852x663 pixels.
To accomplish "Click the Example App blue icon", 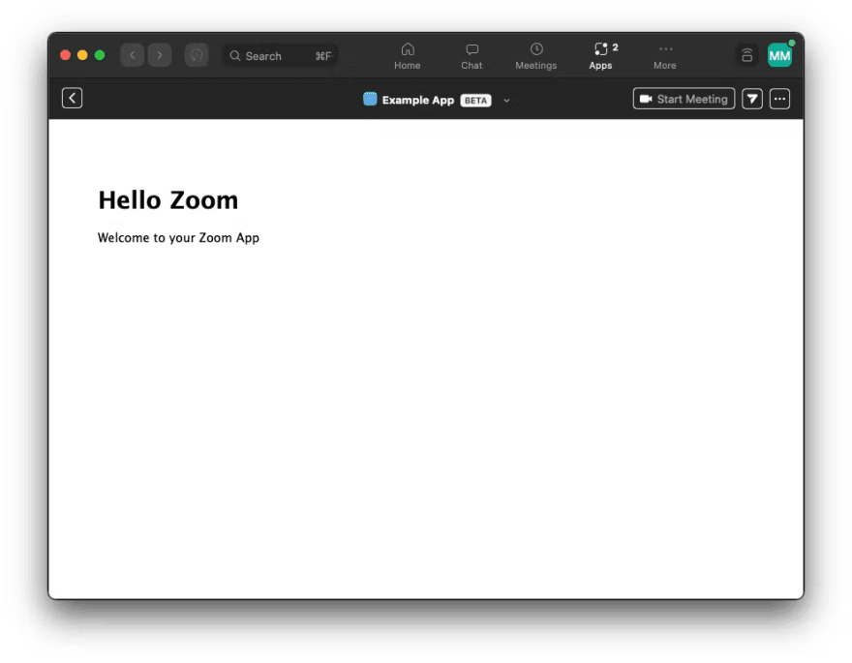I will pos(370,99).
